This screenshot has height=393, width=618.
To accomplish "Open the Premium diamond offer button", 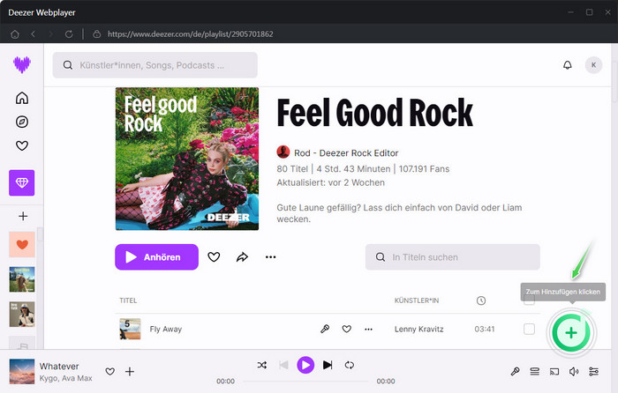I will 22,182.
